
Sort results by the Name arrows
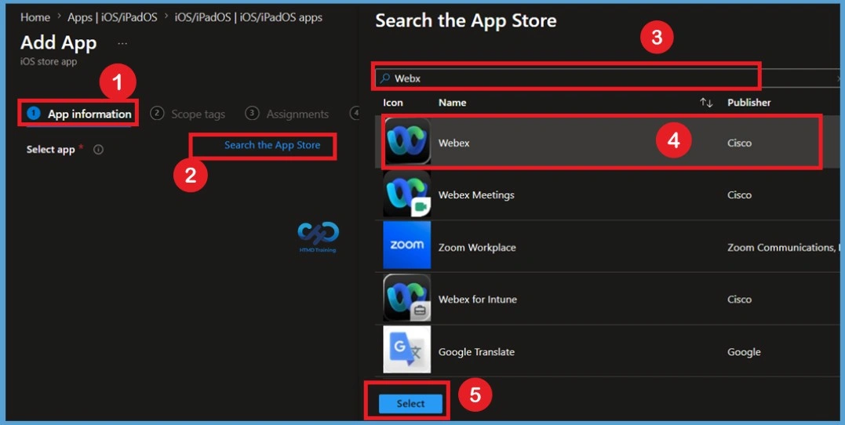pyautogui.click(x=706, y=103)
